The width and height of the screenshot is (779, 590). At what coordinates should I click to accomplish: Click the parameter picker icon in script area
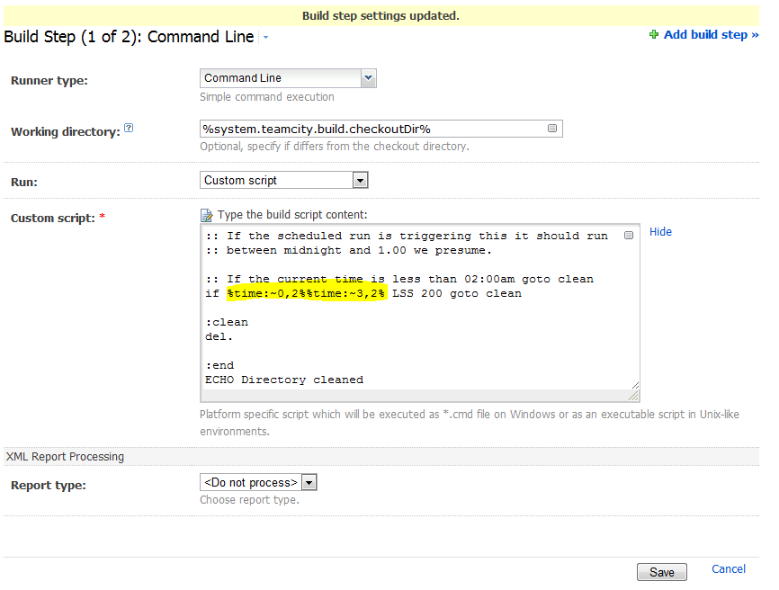pos(629,236)
